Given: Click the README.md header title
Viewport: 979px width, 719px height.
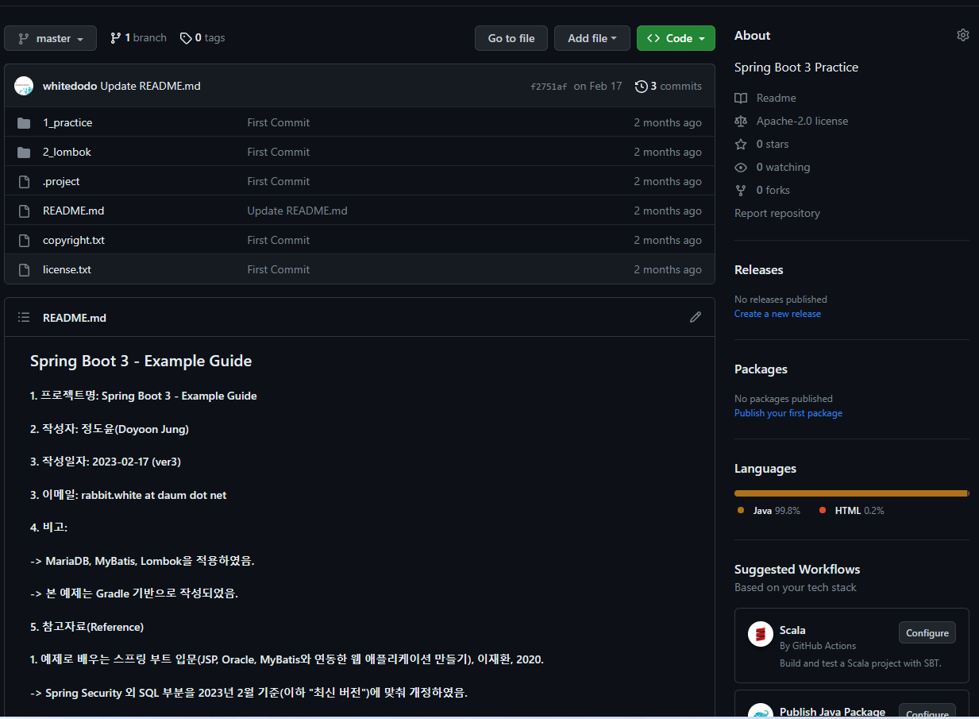Looking at the screenshot, I should tap(75, 318).
